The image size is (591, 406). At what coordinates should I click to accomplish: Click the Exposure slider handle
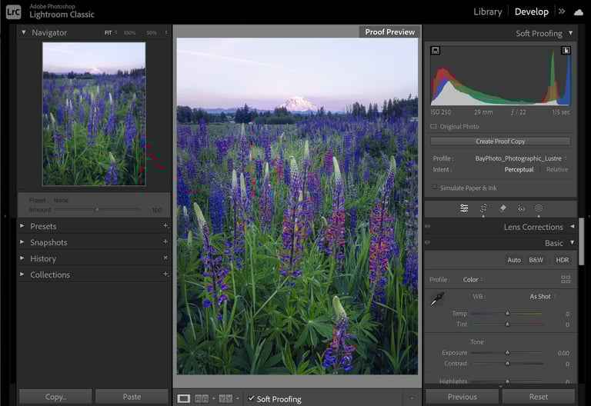tap(507, 353)
